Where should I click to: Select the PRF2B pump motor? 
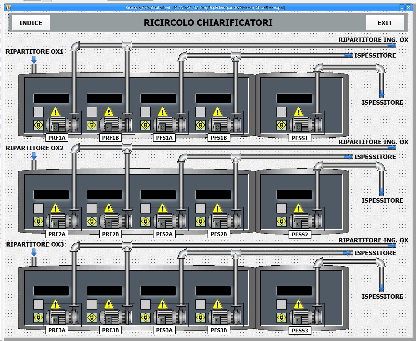pos(116,220)
